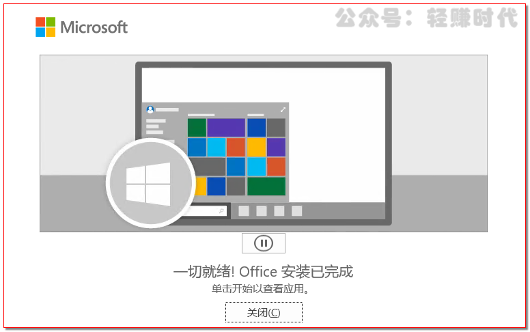The width and height of the screenshot is (530, 332).
Task: Click the expand arrows icon in the Start menu
Action: tap(283, 109)
